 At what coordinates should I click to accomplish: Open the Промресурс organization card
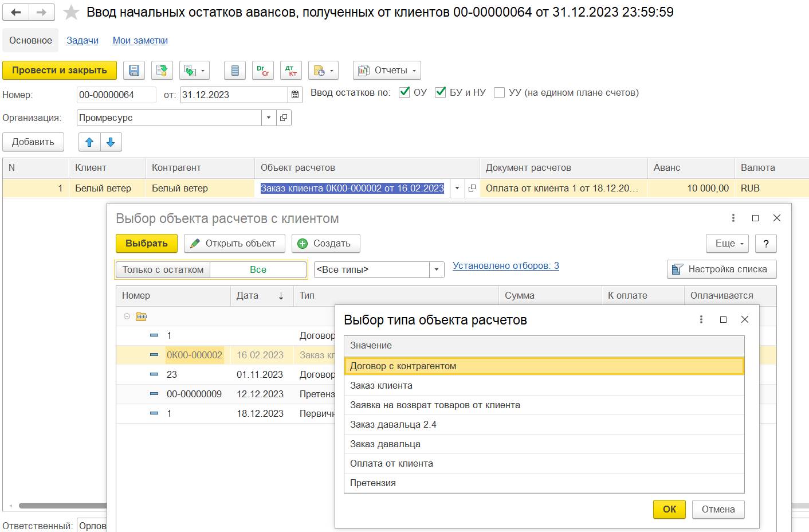pos(284,118)
